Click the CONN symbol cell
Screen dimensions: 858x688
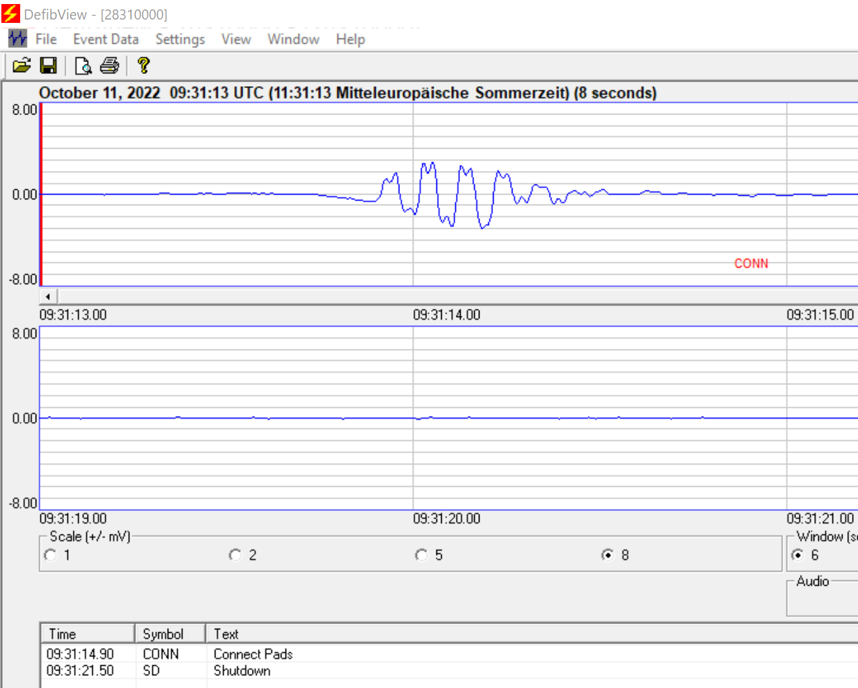161,654
